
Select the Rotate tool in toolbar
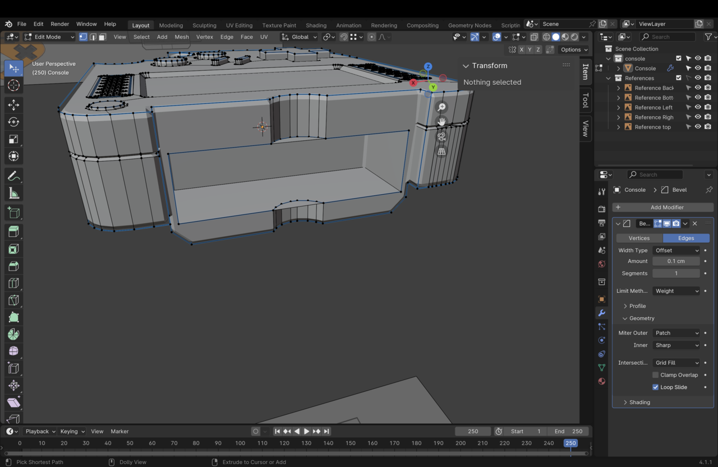pyautogui.click(x=14, y=122)
